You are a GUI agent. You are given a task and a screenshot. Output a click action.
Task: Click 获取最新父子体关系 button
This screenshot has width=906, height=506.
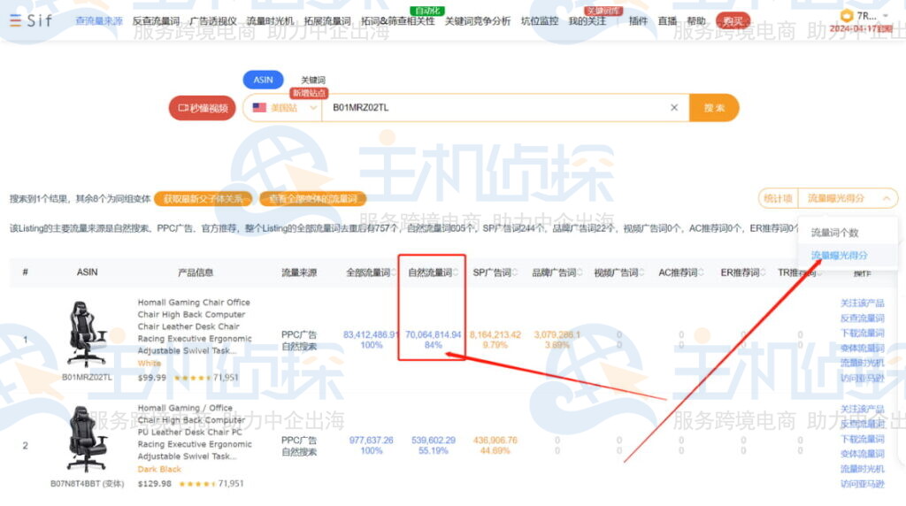203,199
